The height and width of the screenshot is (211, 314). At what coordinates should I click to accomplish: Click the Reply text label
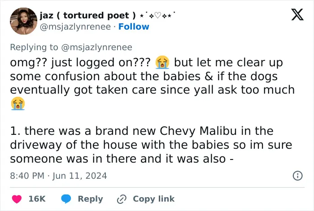(x=90, y=199)
